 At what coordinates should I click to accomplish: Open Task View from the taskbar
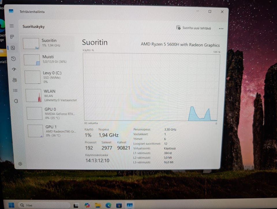point(76,206)
